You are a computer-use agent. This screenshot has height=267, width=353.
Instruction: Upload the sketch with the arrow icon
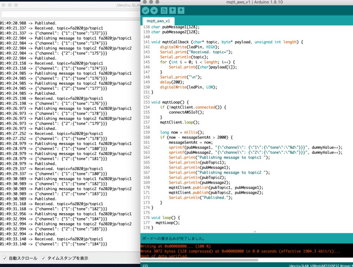[x=154, y=10]
